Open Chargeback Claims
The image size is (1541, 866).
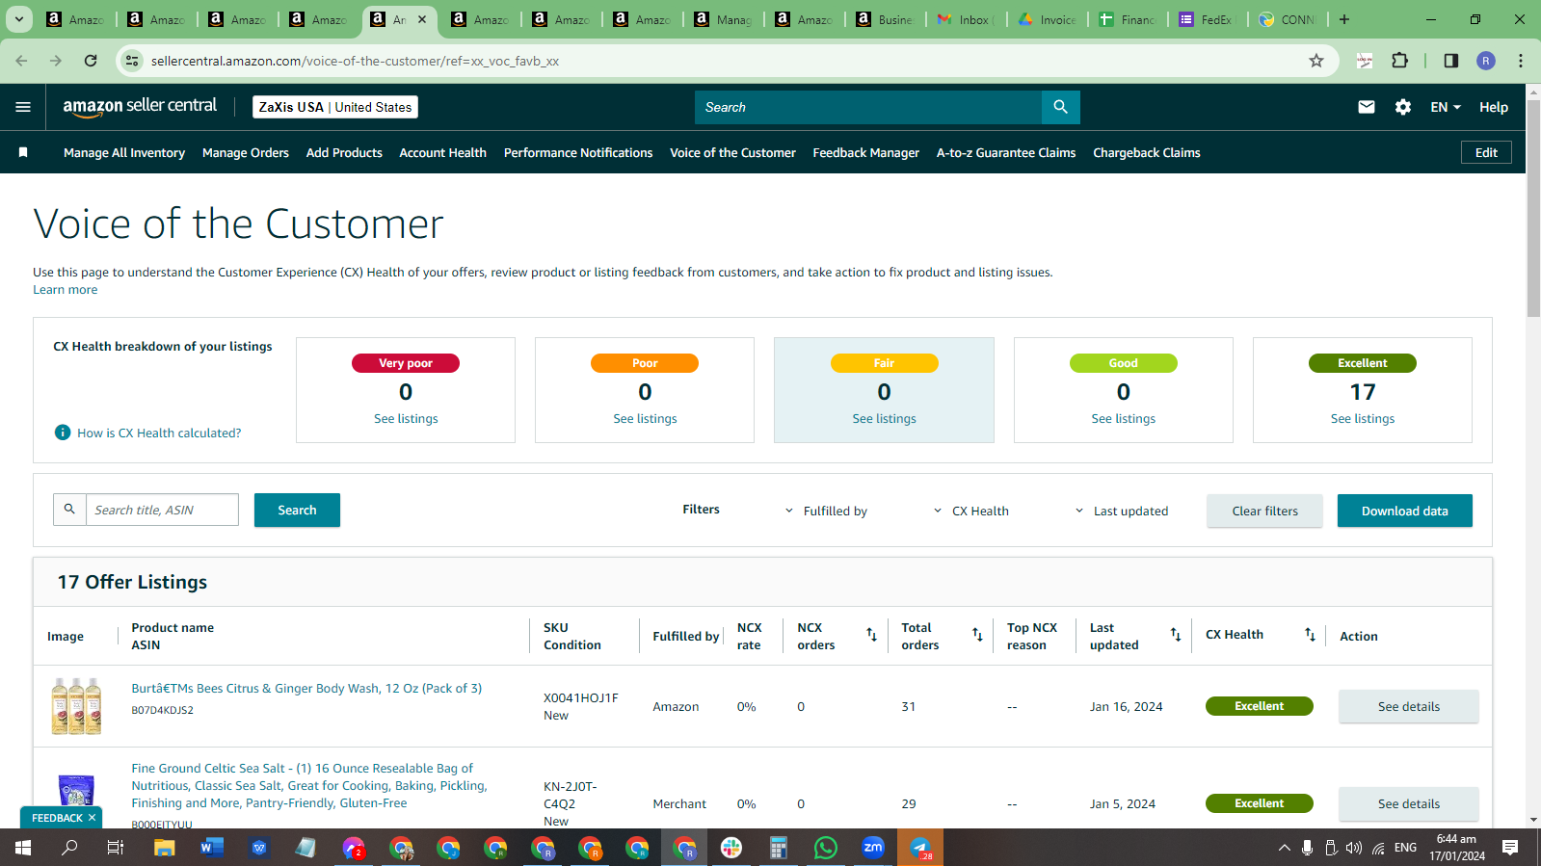(1147, 152)
